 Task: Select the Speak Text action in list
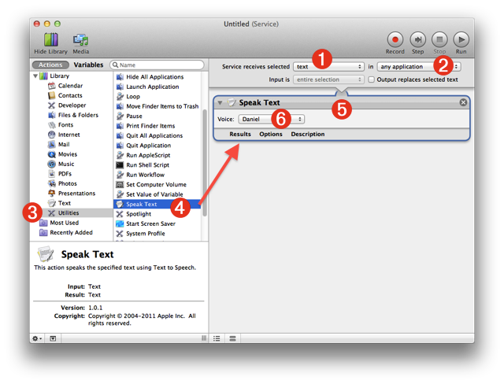point(157,205)
